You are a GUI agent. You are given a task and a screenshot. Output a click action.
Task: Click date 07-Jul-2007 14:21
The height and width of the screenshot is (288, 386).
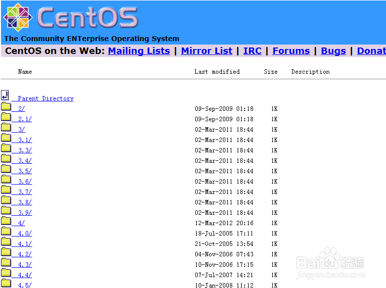[224, 275]
